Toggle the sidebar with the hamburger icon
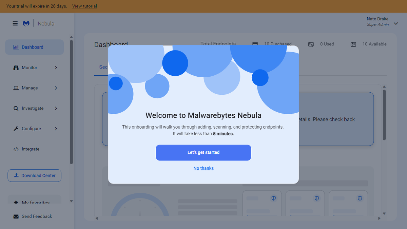Viewport: 407px width, 229px height. (15, 23)
